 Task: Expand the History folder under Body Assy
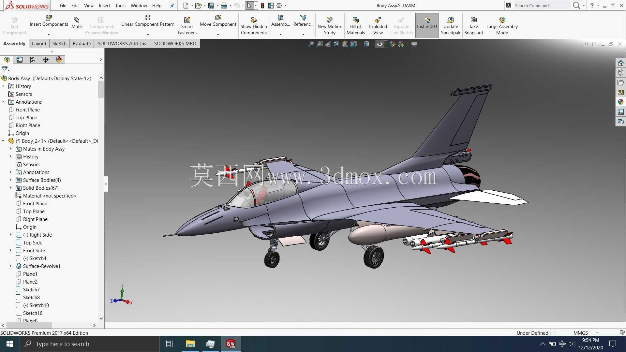point(3,86)
